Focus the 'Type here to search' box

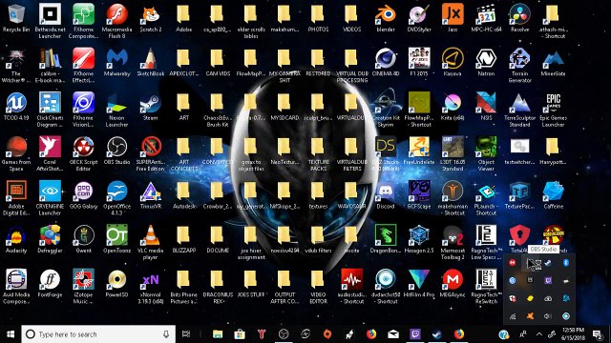pyautogui.click(x=98, y=334)
